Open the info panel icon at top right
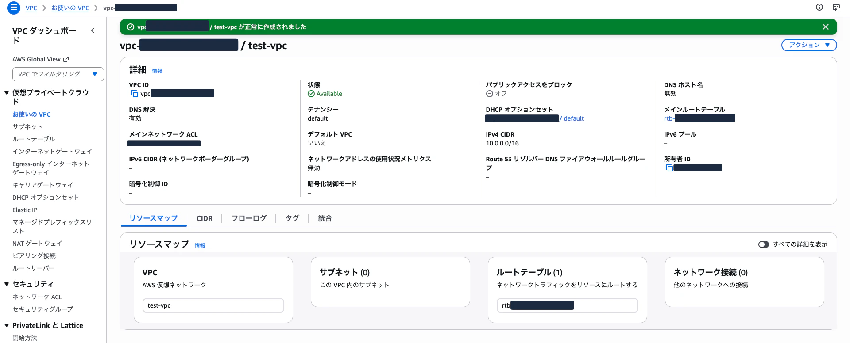The height and width of the screenshot is (343, 850). [x=819, y=7]
